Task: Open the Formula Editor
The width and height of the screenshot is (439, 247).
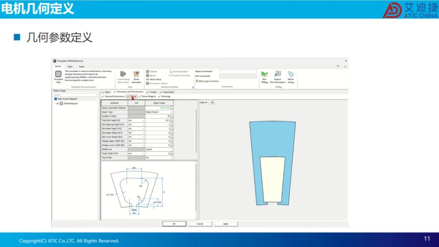Action: click(178, 71)
